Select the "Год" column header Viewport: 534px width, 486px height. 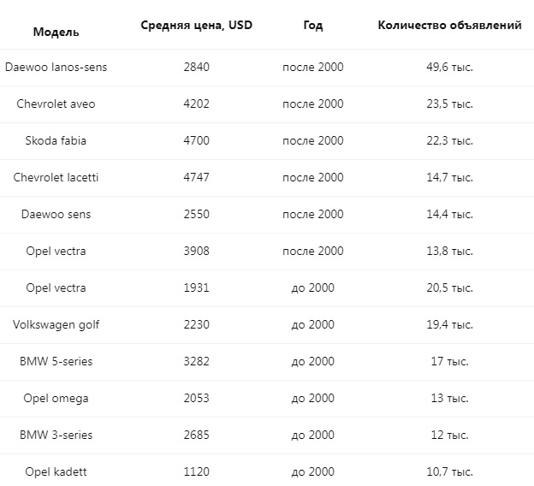click(x=312, y=25)
